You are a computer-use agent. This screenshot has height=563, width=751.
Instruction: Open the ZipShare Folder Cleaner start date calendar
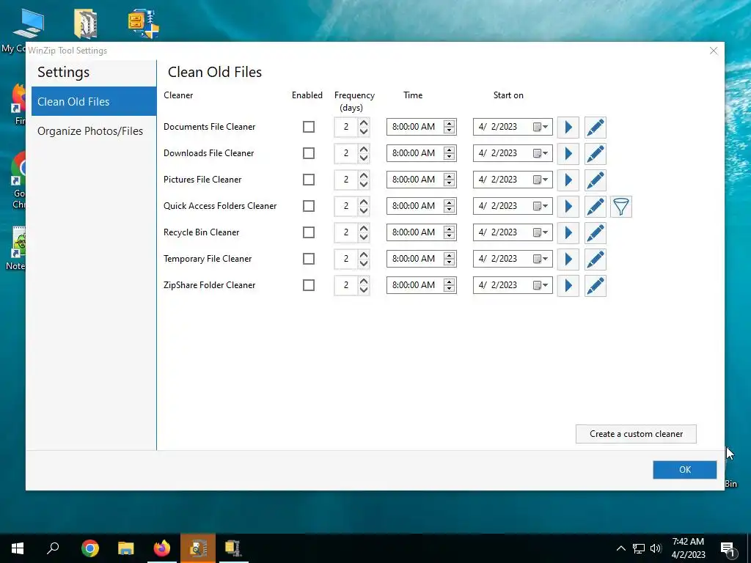(x=541, y=285)
